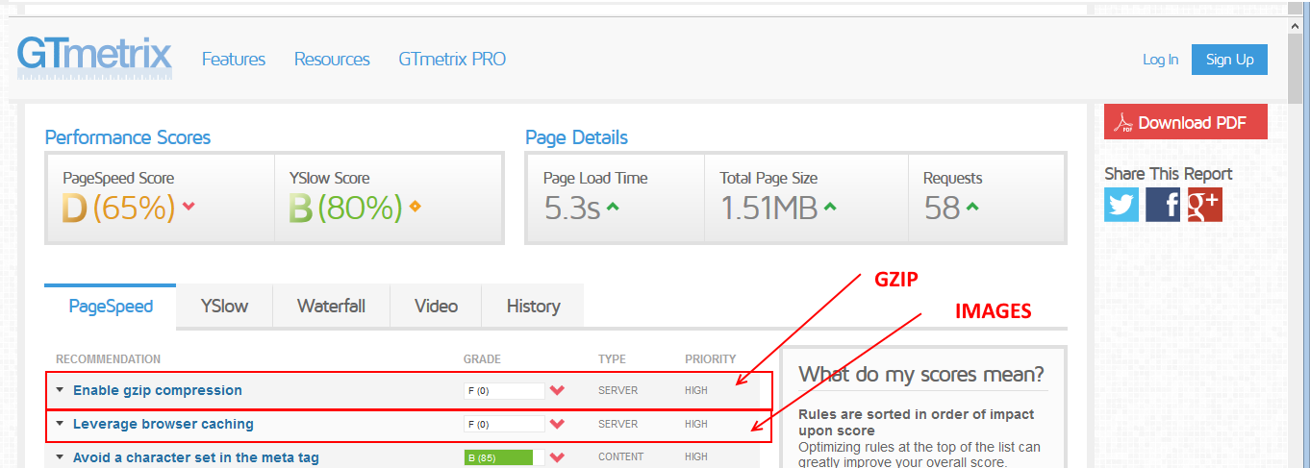Click the PageSpeed Score D (65%) value
The height and width of the screenshot is (468, 1310).
[119, 208]
